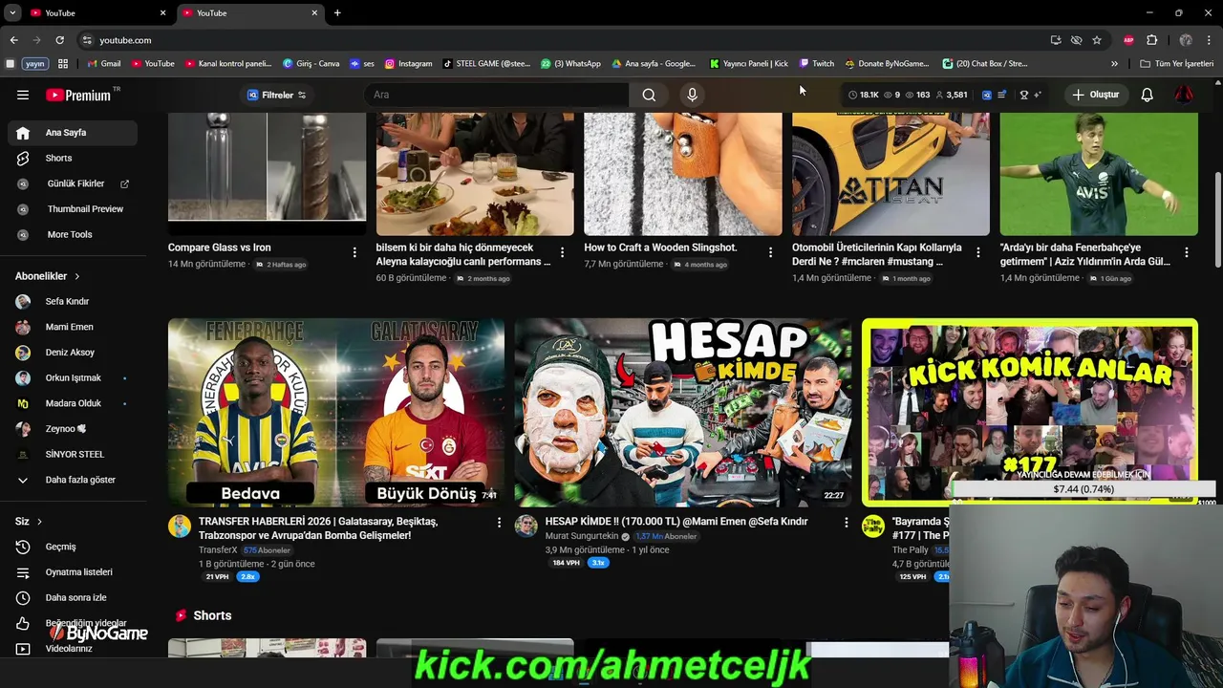Open the YouTube hamburger guide menu

[23, 95]
